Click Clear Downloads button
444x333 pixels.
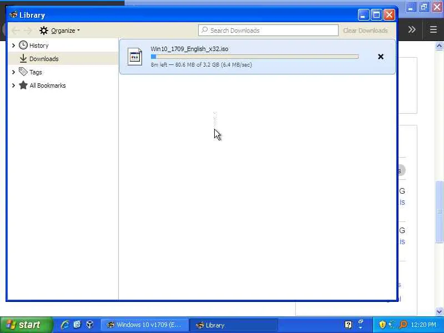tap(365, 31)
